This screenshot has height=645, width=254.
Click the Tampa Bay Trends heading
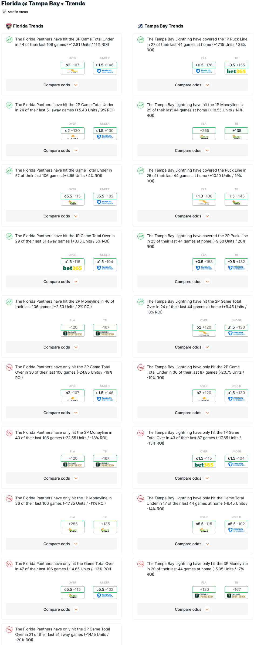click(164, 26)
